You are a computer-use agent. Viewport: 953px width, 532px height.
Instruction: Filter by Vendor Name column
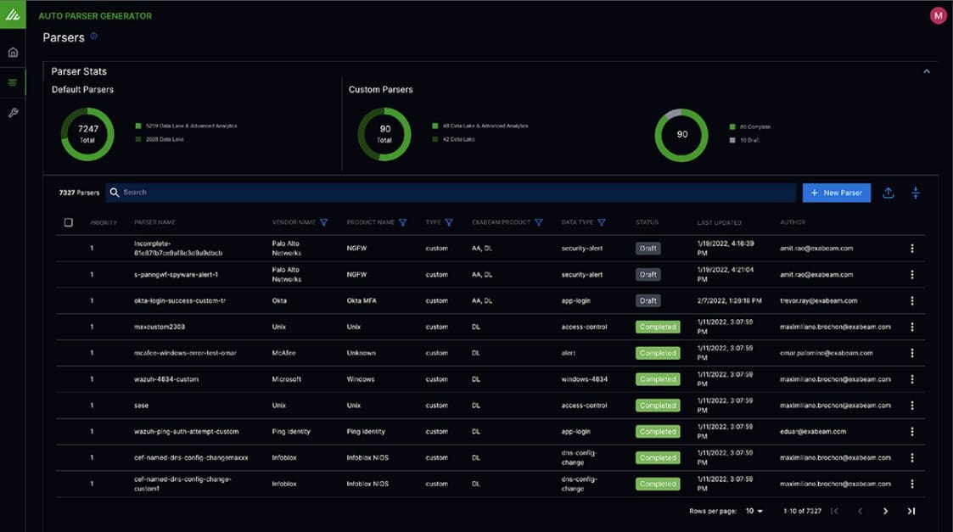[x=323, y=222]
